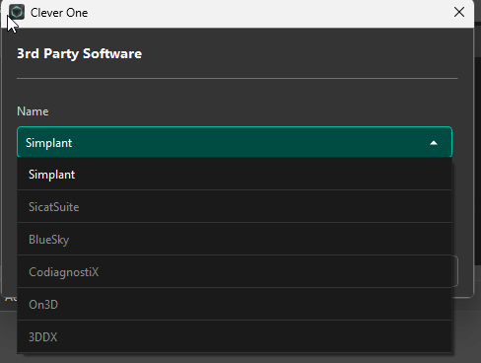Screen dimensions: 481x363
Task: Select Simplant from the dropdown list
Action: [x=235, y=175]
